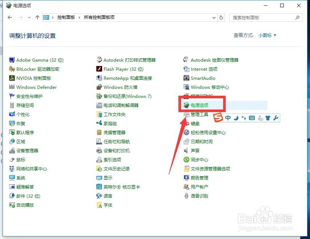Open the 电源选项 icon
The height and width of the screenshot is (239, 310).
[186, 105]
